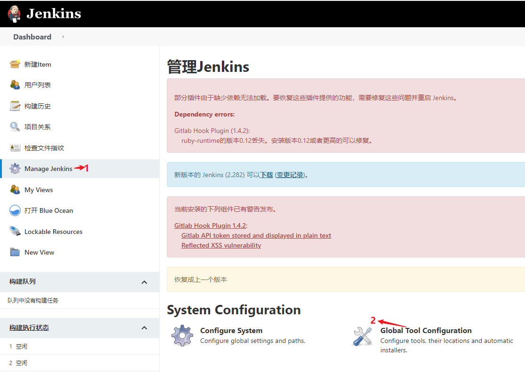Click the 新建Item box icon
Image resolution: width=525 pixels, height=373 pixels.
click(x=15, y=64)
